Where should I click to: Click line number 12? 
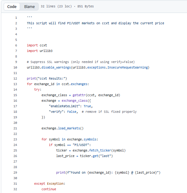(15, 79)
